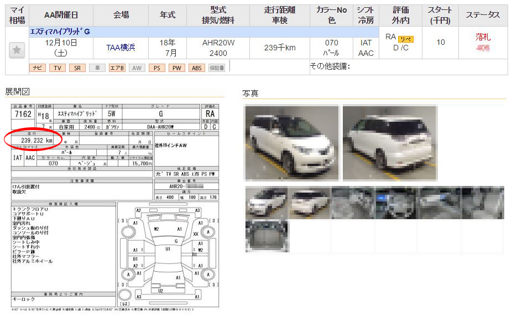Image resolution: width=512 pixels, height=316 pixels.
Task: Click the ナビ equipment badge
Action: click(x=38, y=68)
